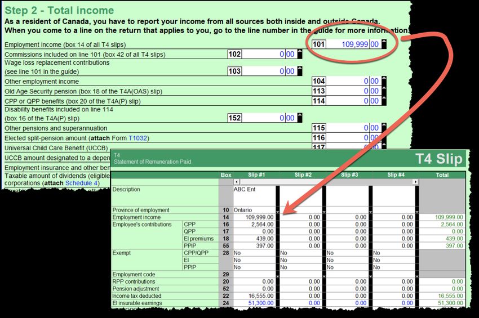This screenshot has width=479, height=318.
Task: Toggle Slip #3 CPP/QPP exempt No value
Action: 347,253
